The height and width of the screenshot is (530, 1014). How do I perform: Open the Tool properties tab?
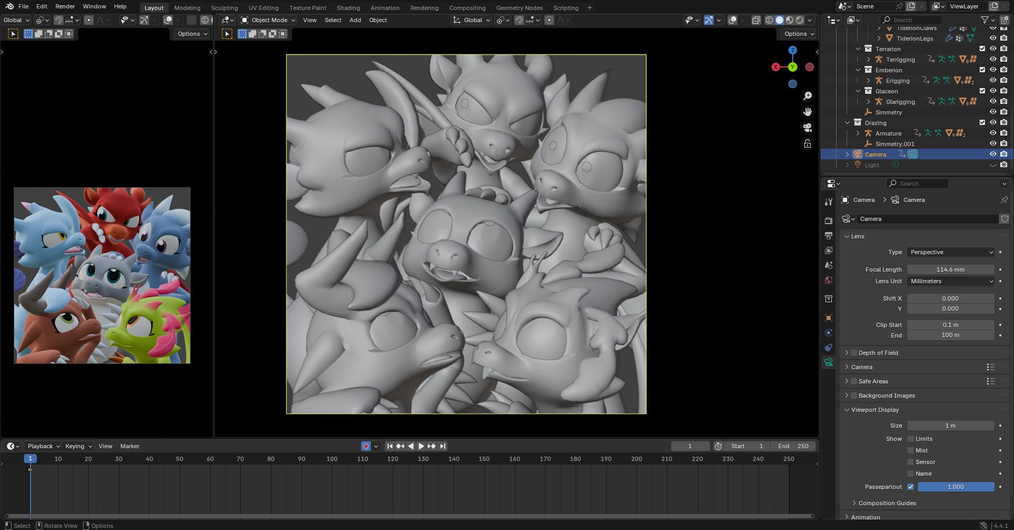pyautogui.click(x=828, y=202)
